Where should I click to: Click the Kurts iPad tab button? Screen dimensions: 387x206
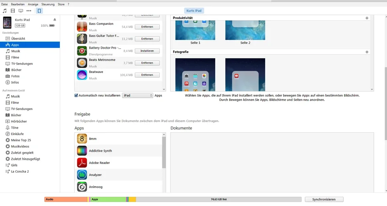pyautogui.click(x=194, y=11)
